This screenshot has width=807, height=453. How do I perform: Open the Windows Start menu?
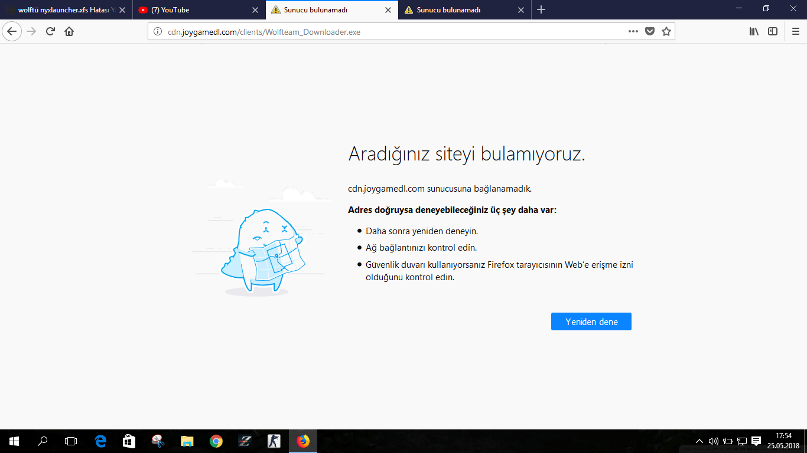[x=14, y=441]
